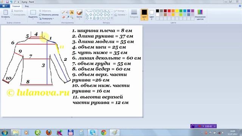Choose the right arrow shape
The width and height of the screenshot is (242, 136).
pyautogui.click(x=101, y=15)
